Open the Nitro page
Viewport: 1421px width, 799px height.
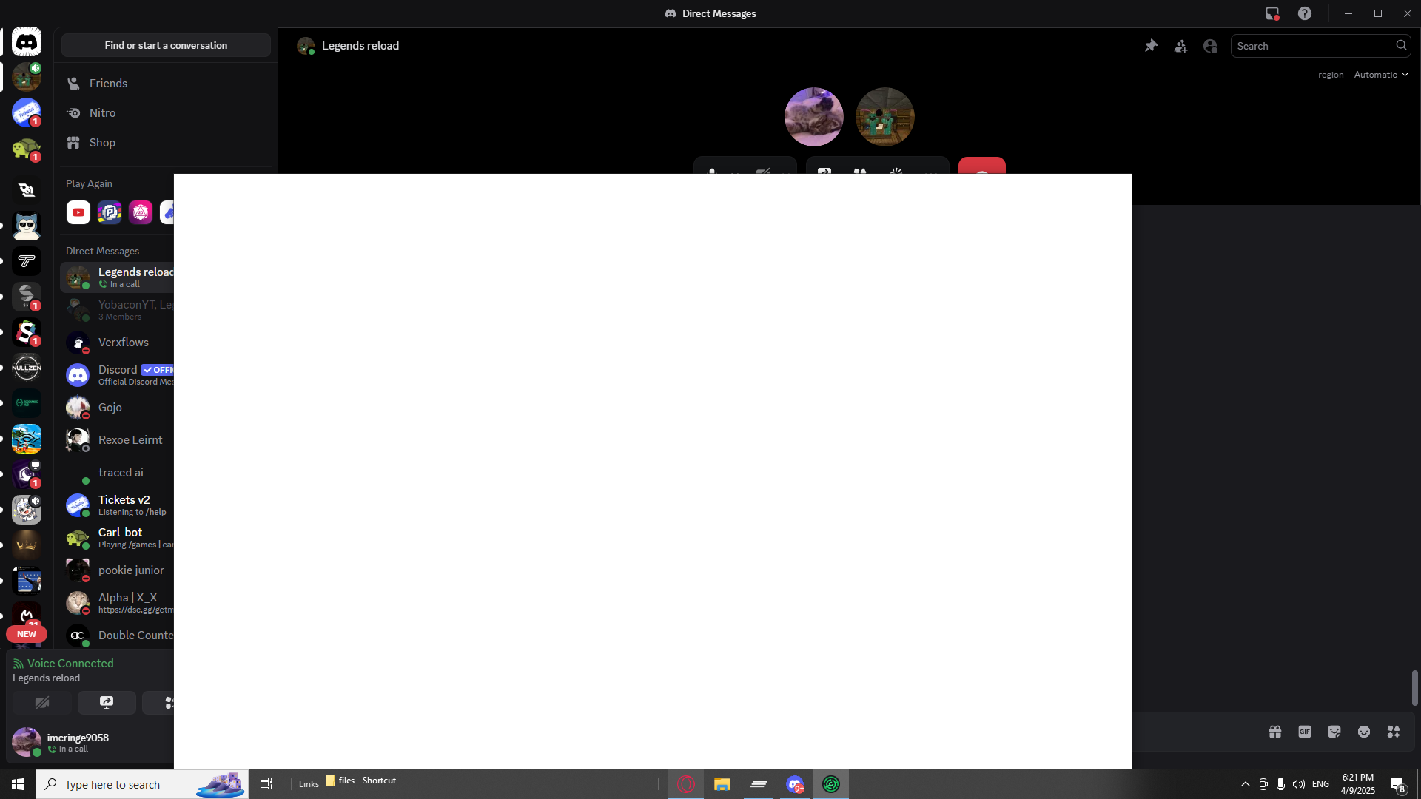pyautogui.click(x=167, y=113)
